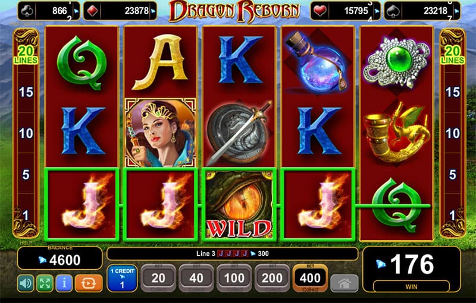Select the 1 Credit denomination button
The width and height of the screenshot is (476, 303).
pyautogui.click(x=122, y=278)
